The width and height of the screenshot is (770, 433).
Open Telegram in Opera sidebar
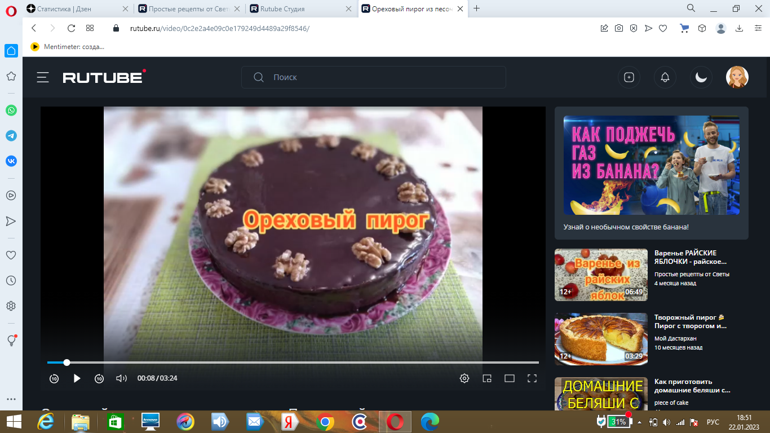click(11, 136)
